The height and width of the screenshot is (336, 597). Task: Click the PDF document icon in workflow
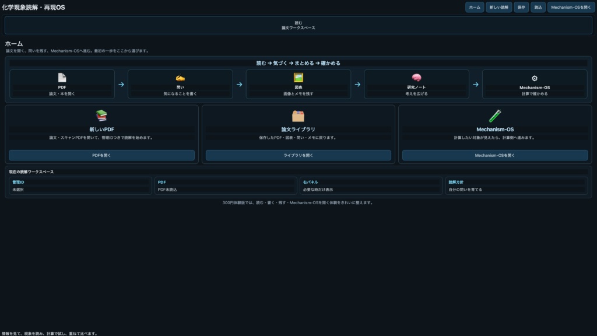click(62, 78)
